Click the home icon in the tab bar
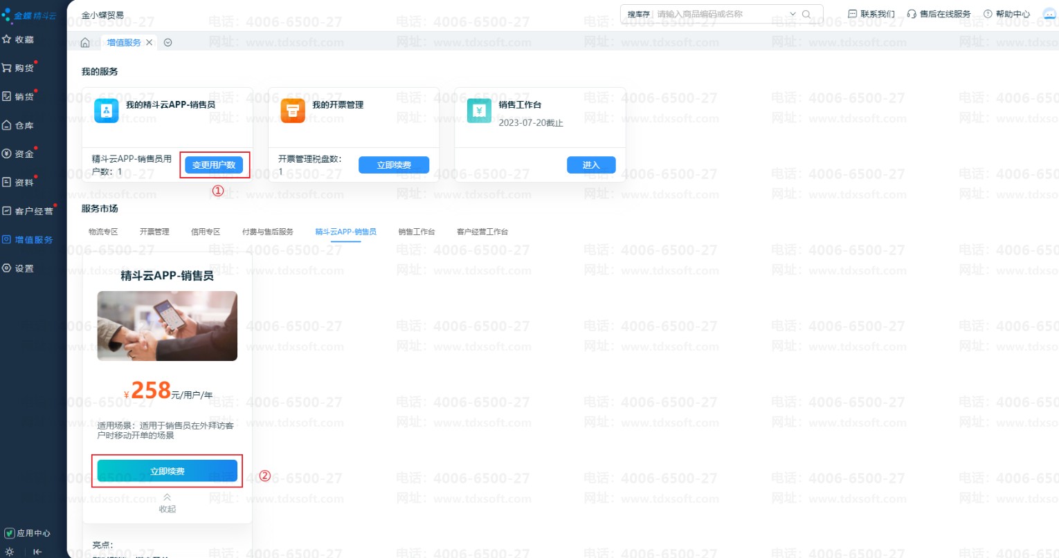Image resolution: width=1059 pixels, height=558 pixels. click(85, 43)
